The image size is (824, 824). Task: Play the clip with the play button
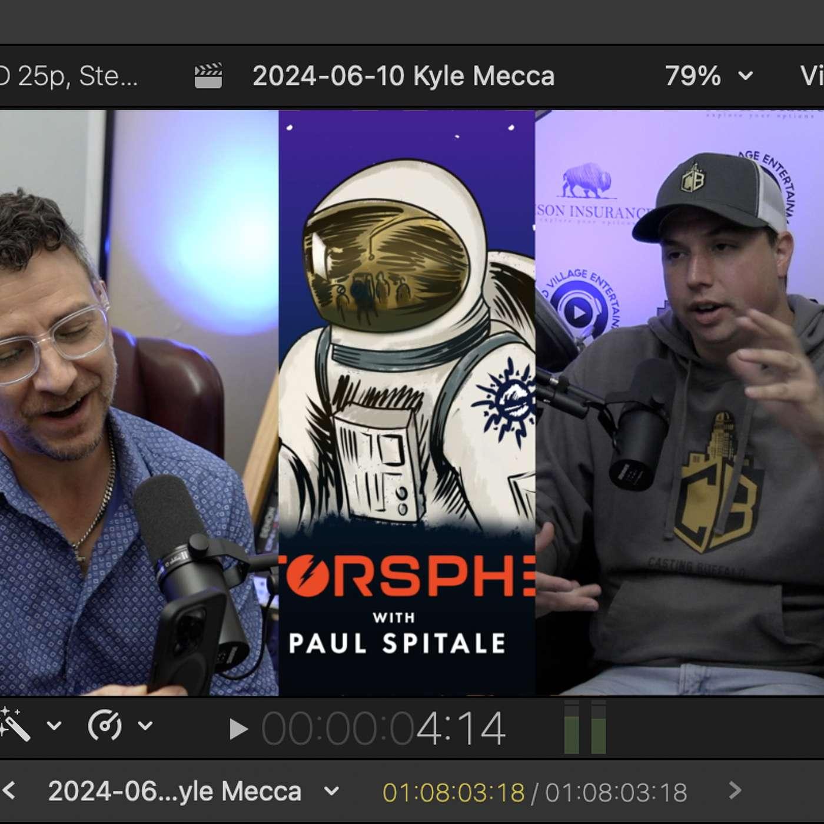(238, 729)
